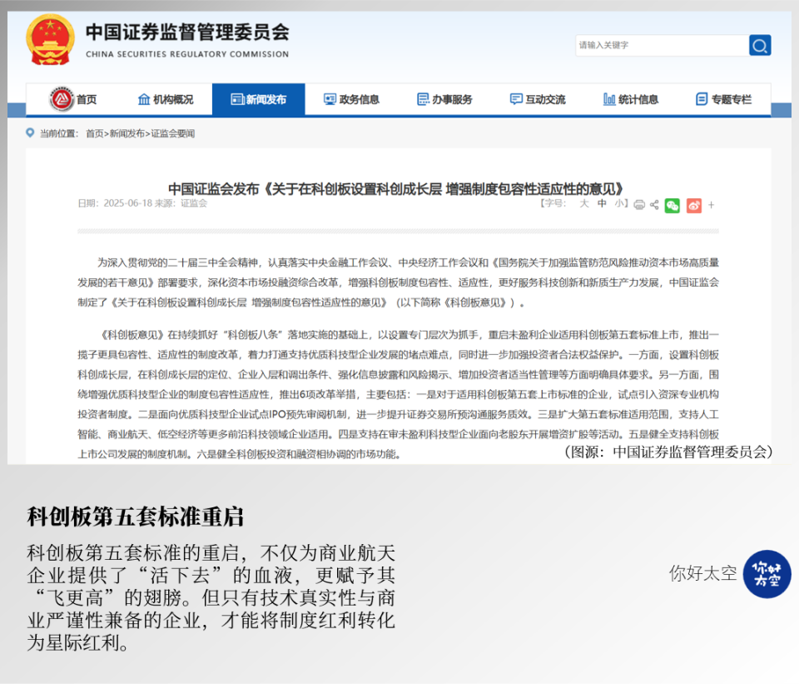The image size is (799, 684).
Task: Set font size to 小
Action: tap(619, 203)
